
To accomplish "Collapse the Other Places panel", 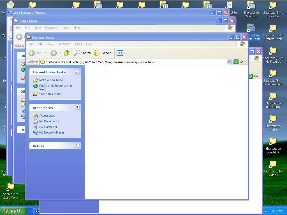I will (x=77, y=107).
